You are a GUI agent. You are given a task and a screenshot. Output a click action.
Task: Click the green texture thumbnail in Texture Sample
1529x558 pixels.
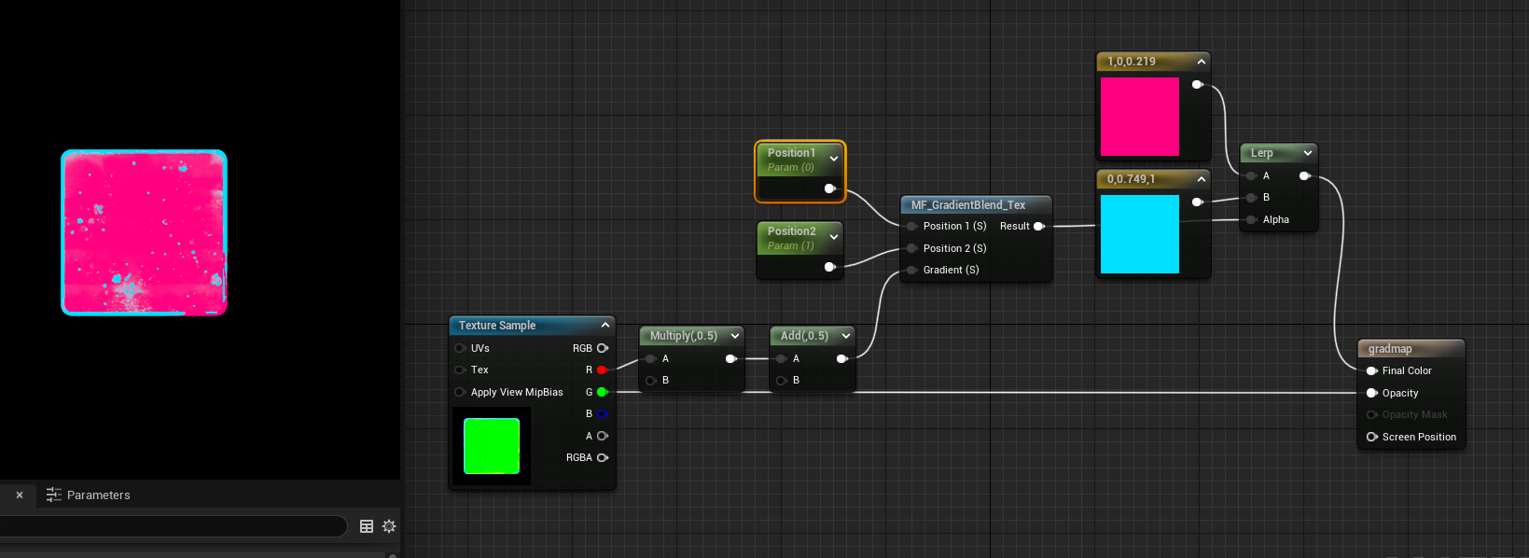pos(492,446)
